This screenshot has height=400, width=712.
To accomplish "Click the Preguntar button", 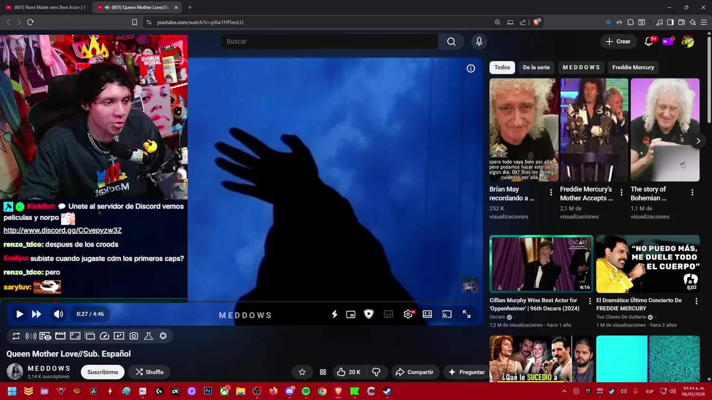I will (x=466, y=372).
